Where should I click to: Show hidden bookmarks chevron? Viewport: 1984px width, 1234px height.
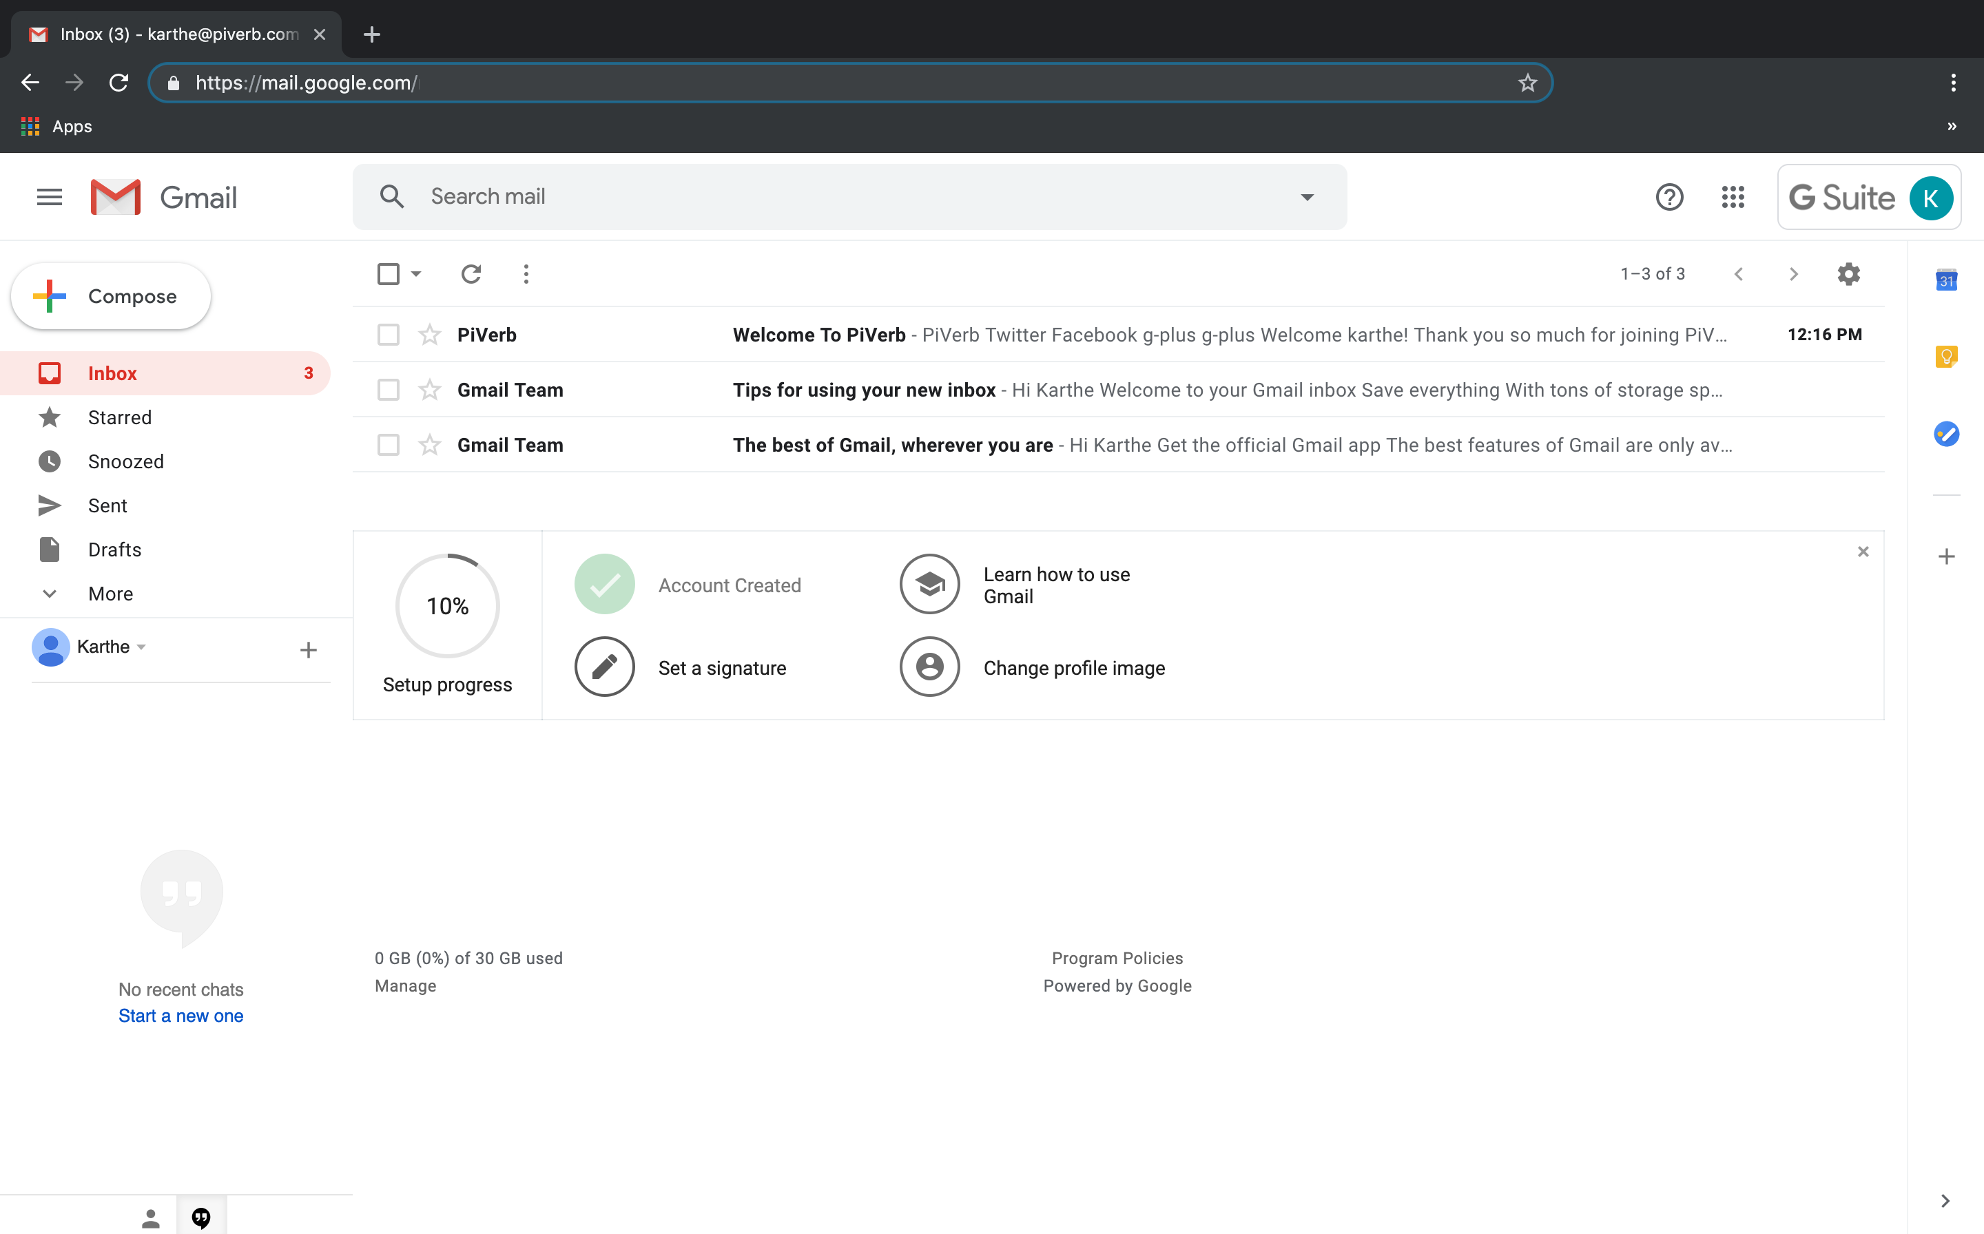[1952, 127]
